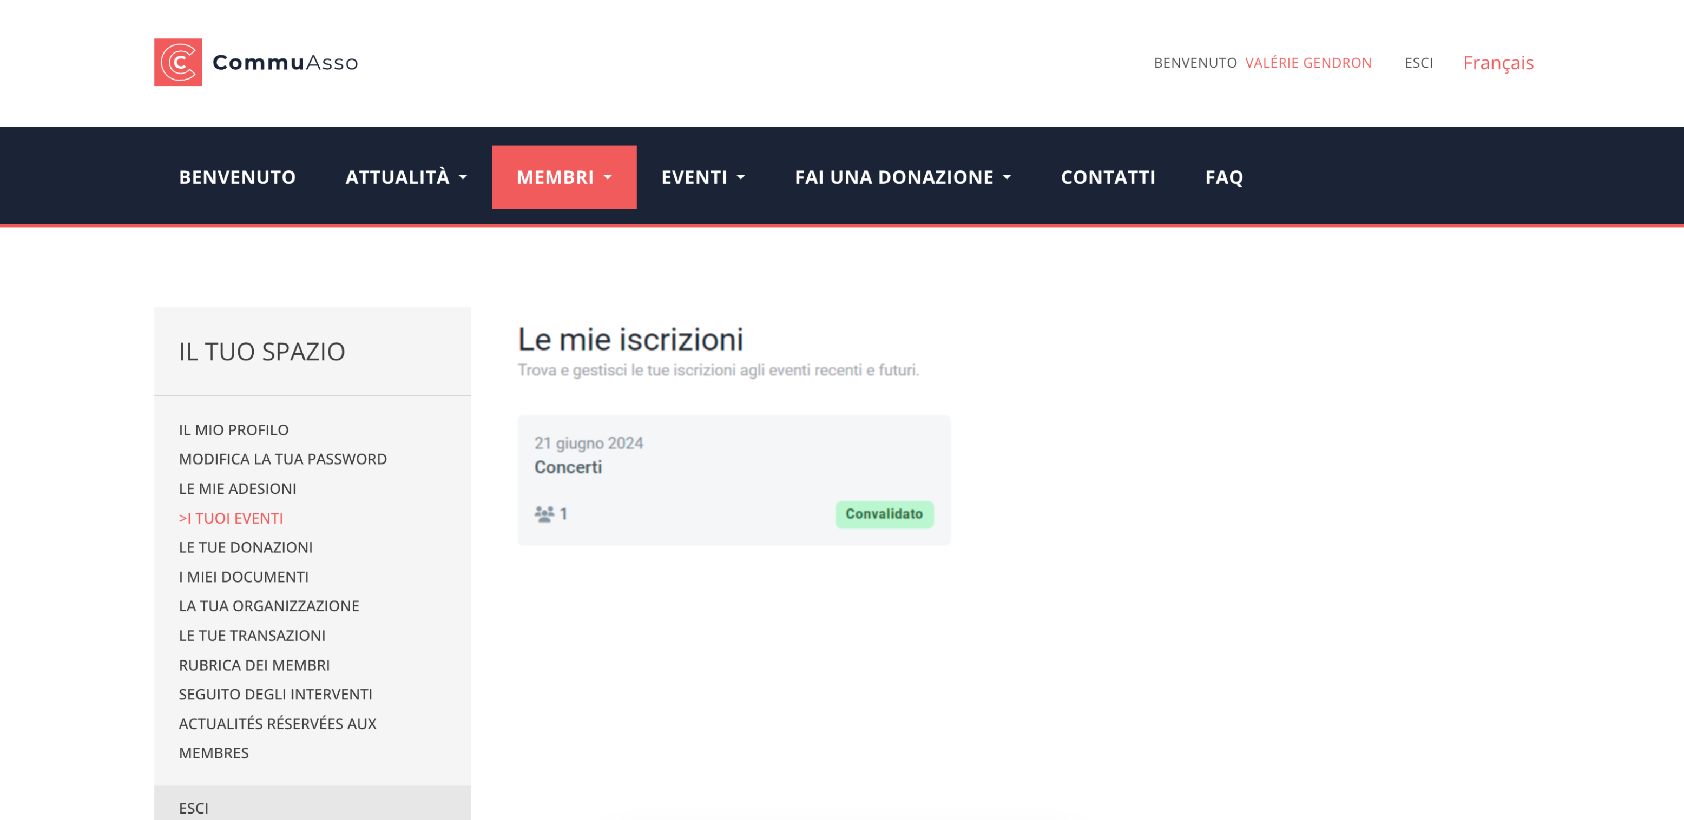Viewport: 1684px width, 820px height.
Task: Open the Fai una donazione dropdown
Action: (x=902, y=177)
